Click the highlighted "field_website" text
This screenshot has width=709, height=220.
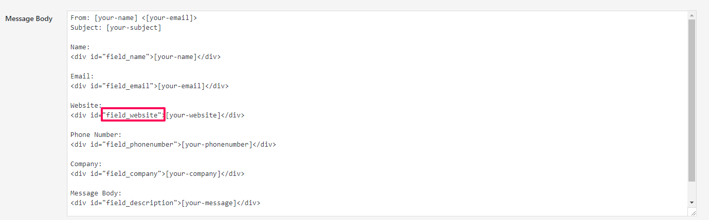(x=133, y=115)
